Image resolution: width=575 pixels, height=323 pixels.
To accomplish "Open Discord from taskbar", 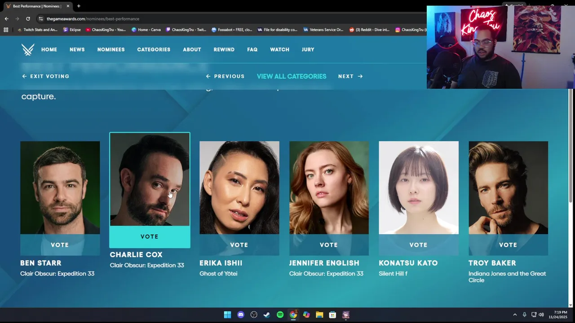I will (241, 314).
